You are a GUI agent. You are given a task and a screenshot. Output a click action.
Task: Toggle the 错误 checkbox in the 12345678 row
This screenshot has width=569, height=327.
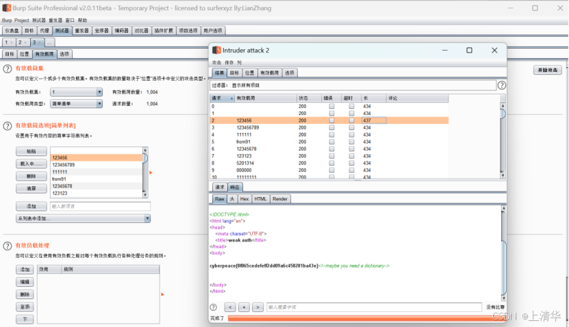pos(331,148)
